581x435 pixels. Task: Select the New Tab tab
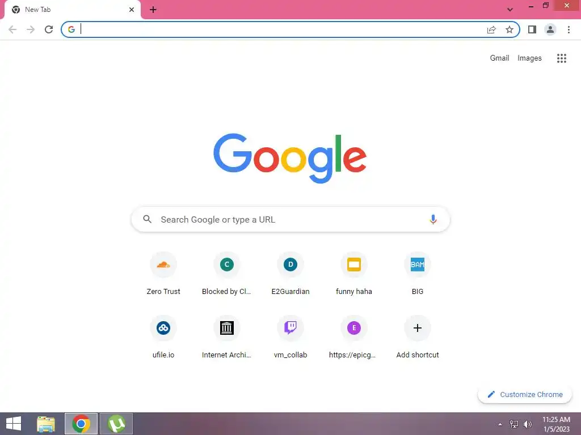(x=73, y=10)
